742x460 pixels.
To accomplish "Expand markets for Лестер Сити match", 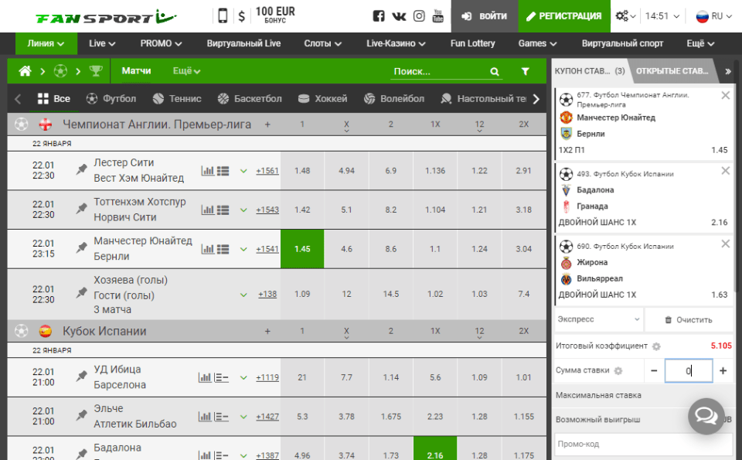I will point(243,171).
